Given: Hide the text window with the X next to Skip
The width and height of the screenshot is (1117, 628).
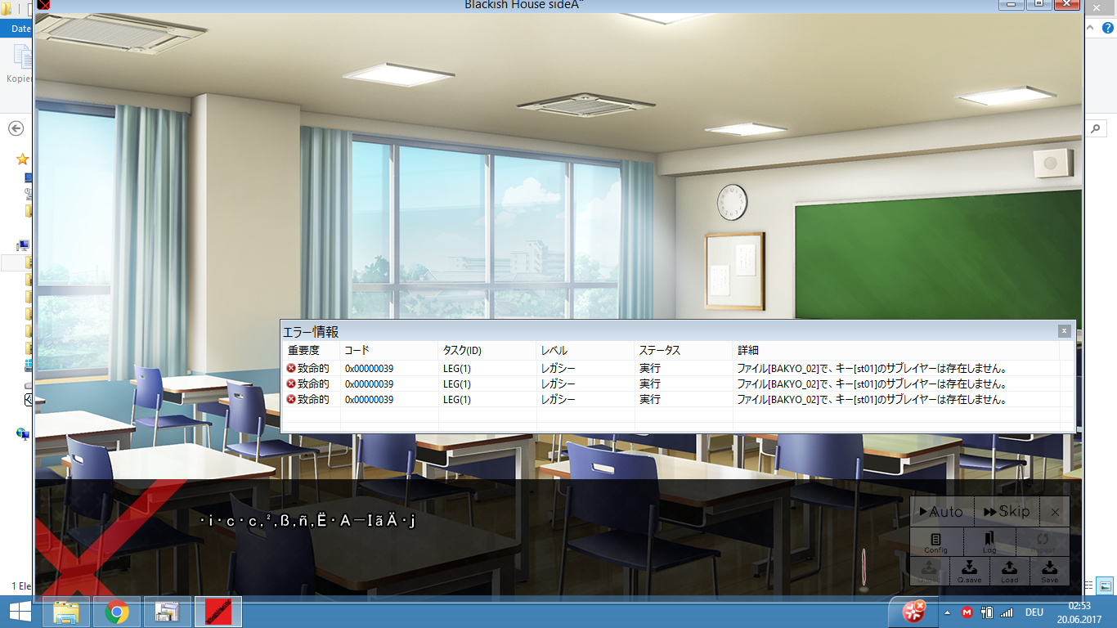Looking at the screenshot, I should [x=1055, y=512].
